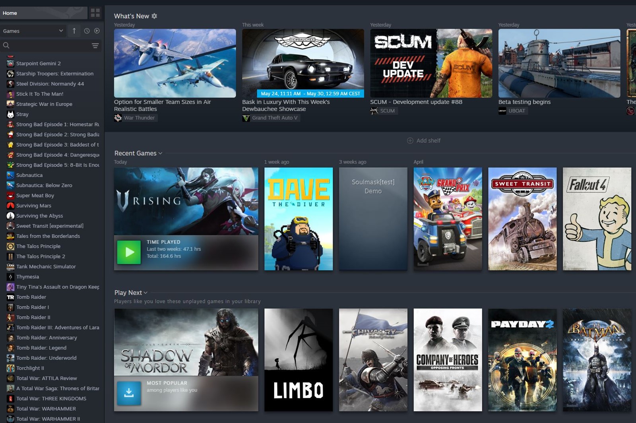Select Sweet Transit cover in Recent Games
Screen dimensions: 636x423
click(522, 219)
